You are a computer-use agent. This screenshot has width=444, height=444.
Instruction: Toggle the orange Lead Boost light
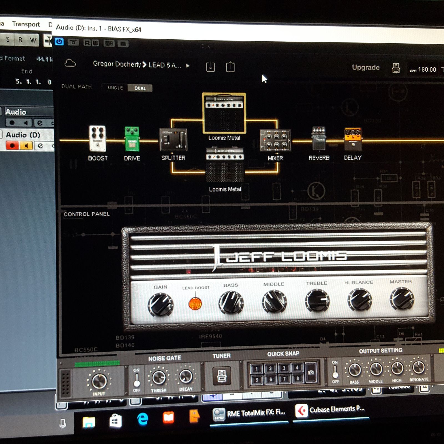[x=195, y=303]
